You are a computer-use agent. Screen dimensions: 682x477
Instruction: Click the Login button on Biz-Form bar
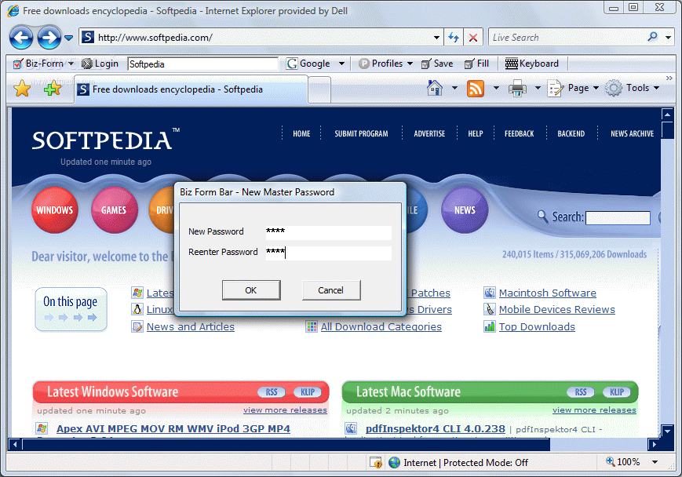[100, 64]
